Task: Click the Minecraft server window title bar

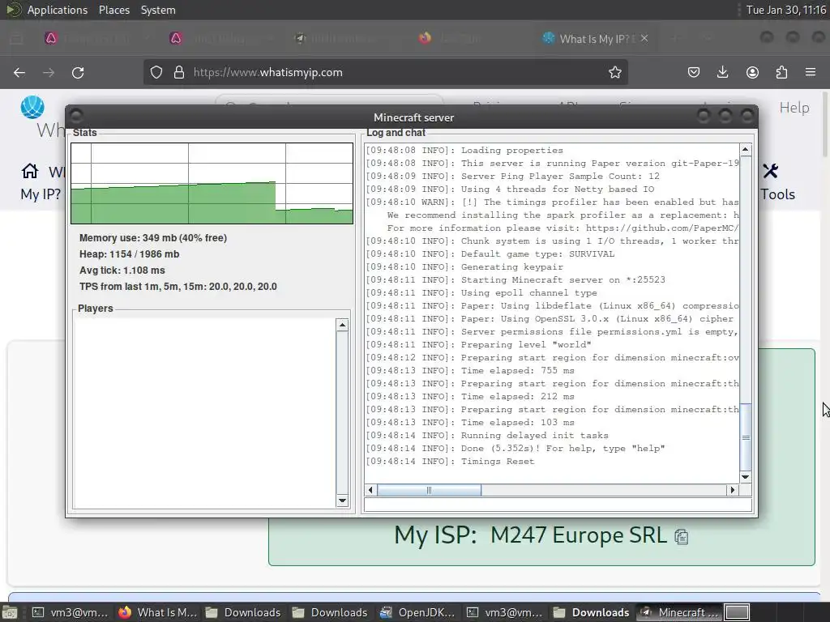Action: 413,117
